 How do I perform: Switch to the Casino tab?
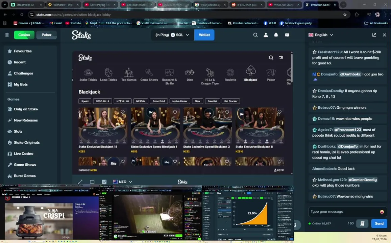24,35
